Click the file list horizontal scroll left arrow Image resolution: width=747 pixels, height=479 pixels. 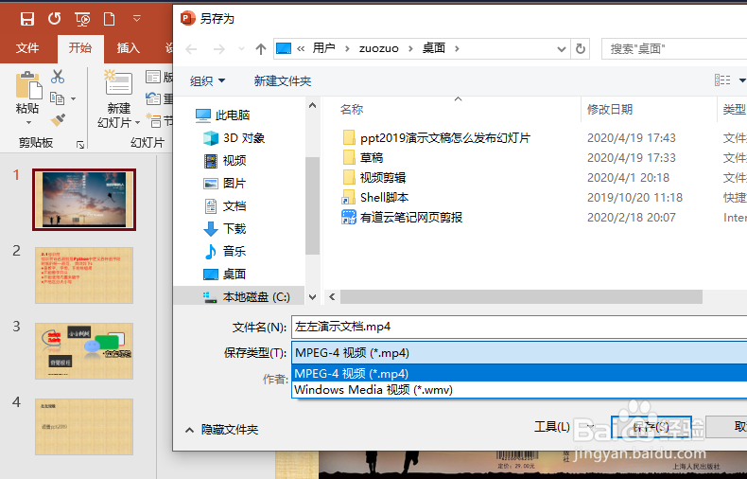(x=332, y=296)
